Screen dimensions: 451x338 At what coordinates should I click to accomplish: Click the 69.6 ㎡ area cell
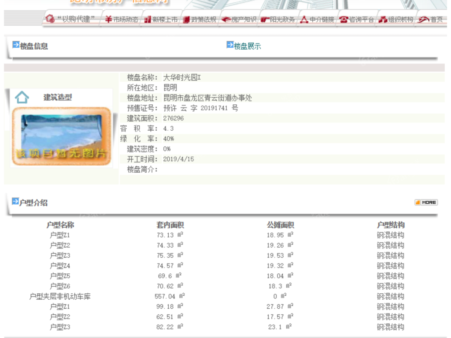pos(170,276)
